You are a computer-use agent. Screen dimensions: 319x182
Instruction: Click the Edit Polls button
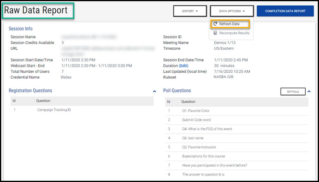pos(293,92)
